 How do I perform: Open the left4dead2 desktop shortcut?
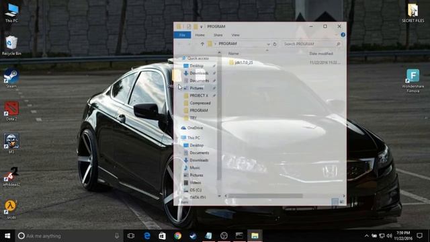click(x=11, y=177)
